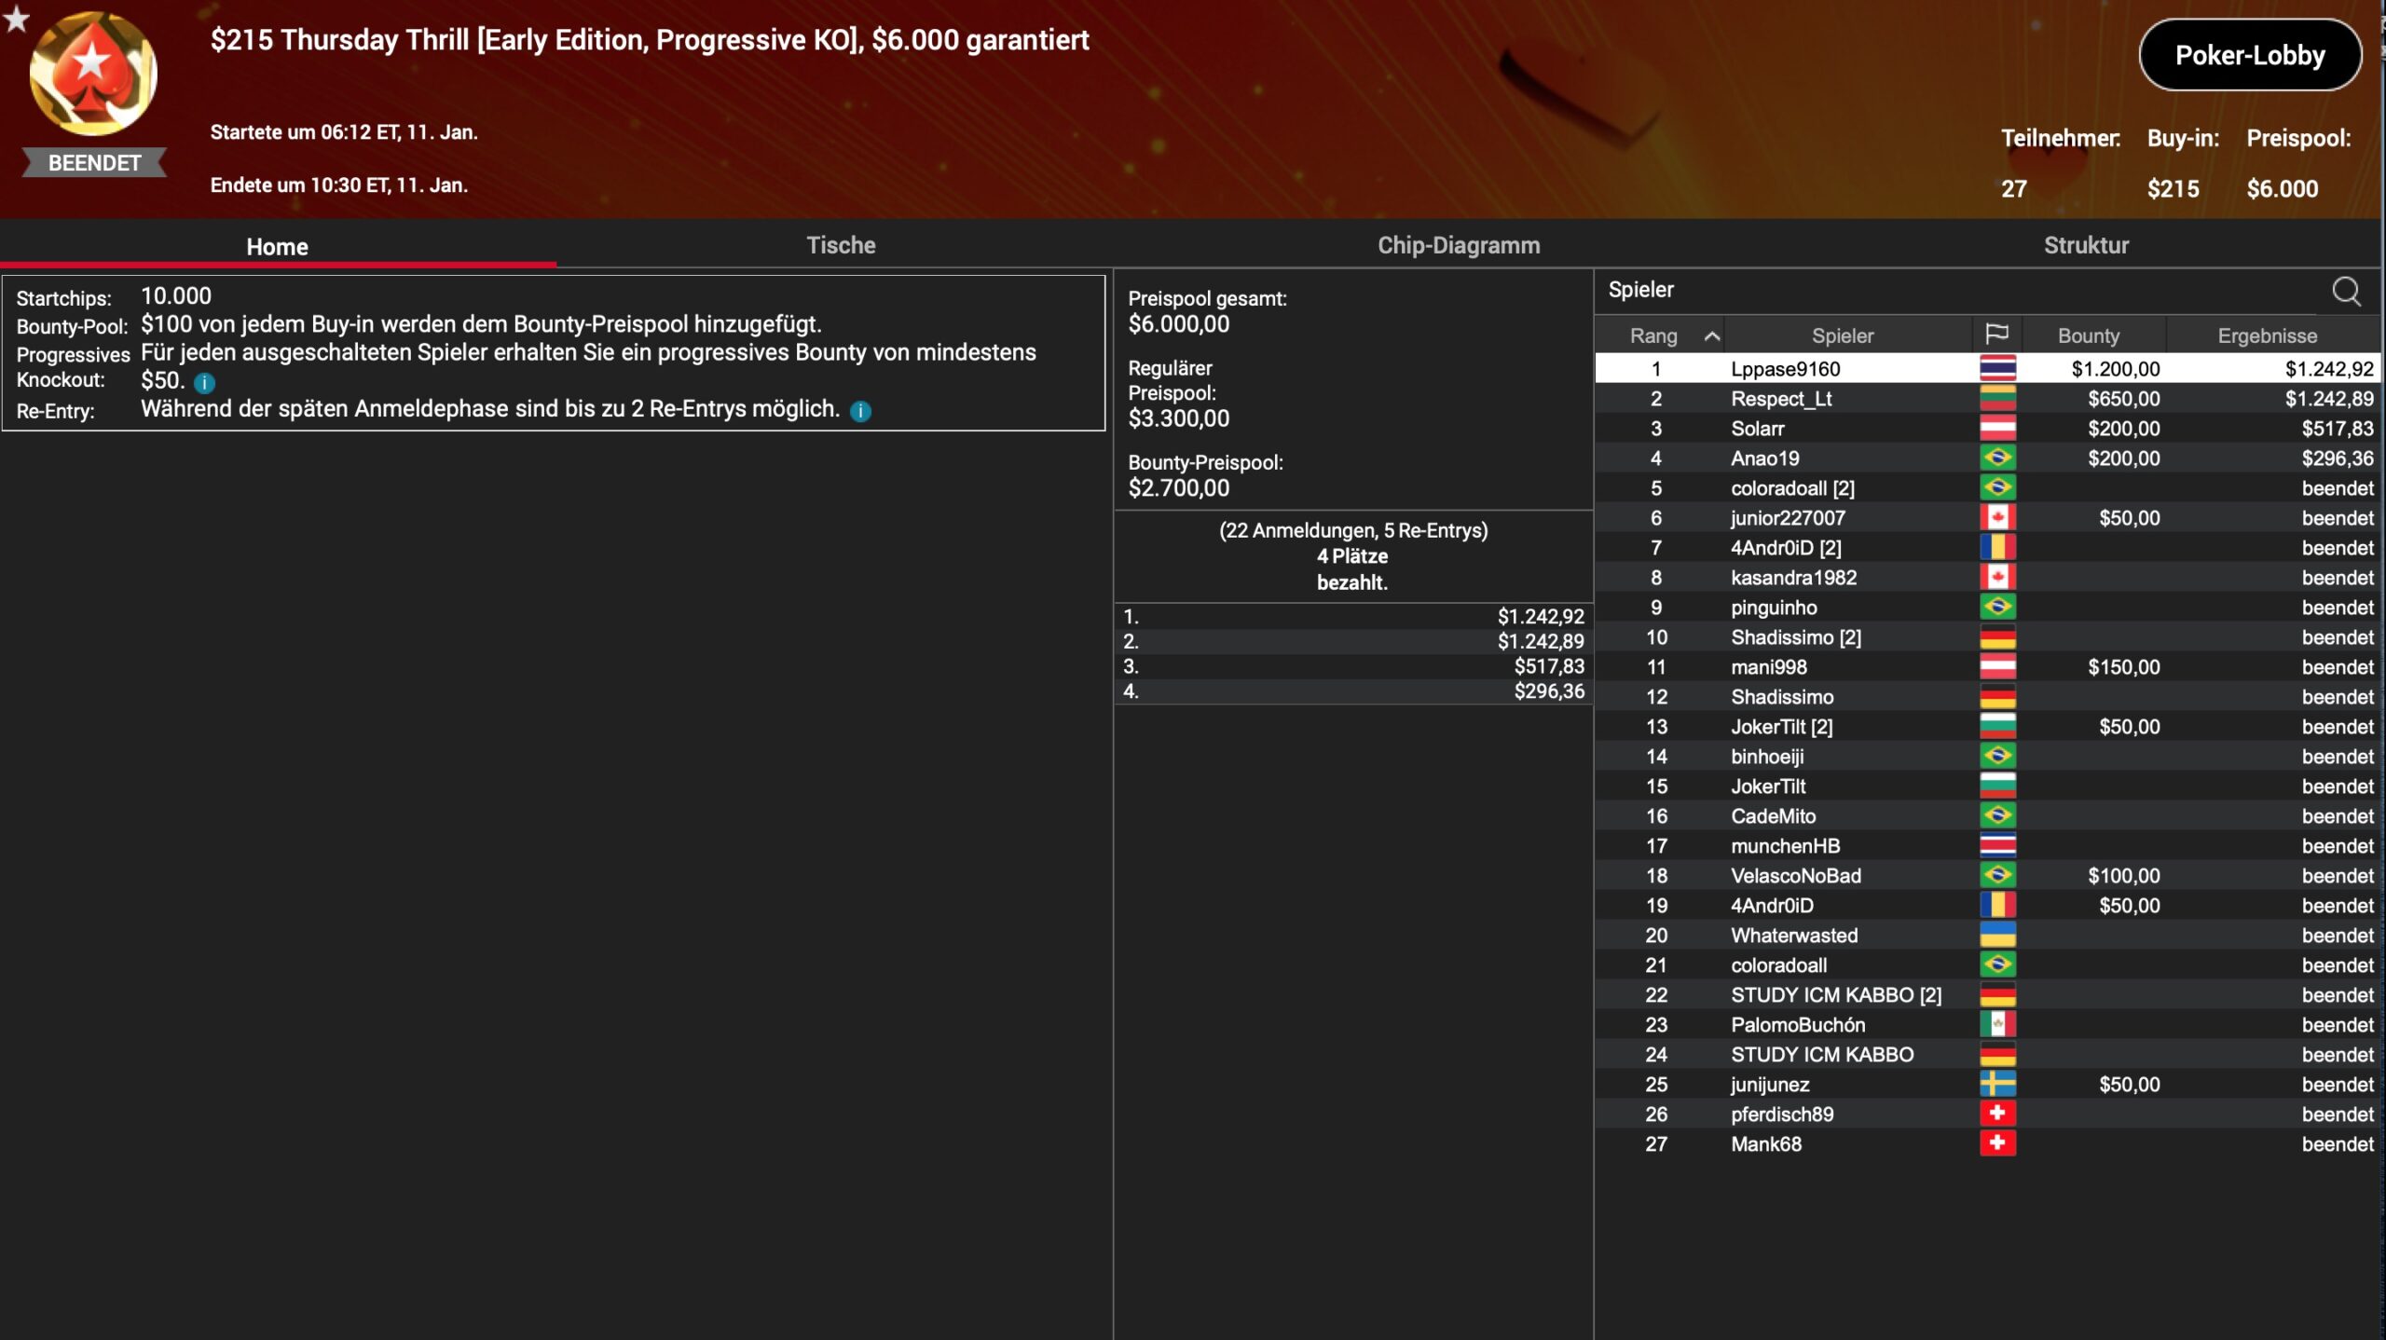Click the Progressive Knockout info icon

point(204,383)
